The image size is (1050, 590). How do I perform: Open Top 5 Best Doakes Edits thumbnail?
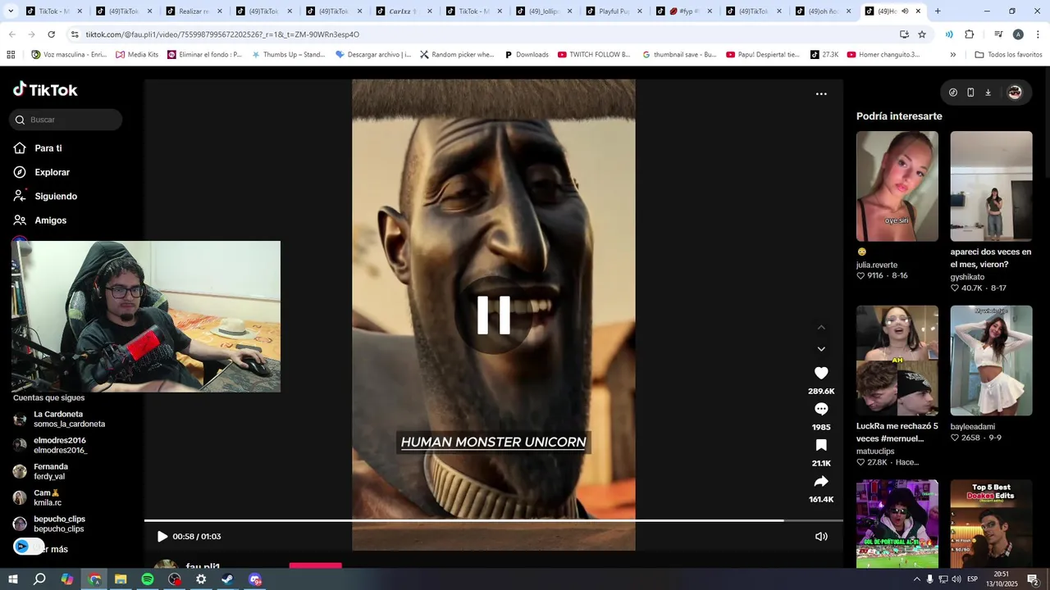(991, 524)
